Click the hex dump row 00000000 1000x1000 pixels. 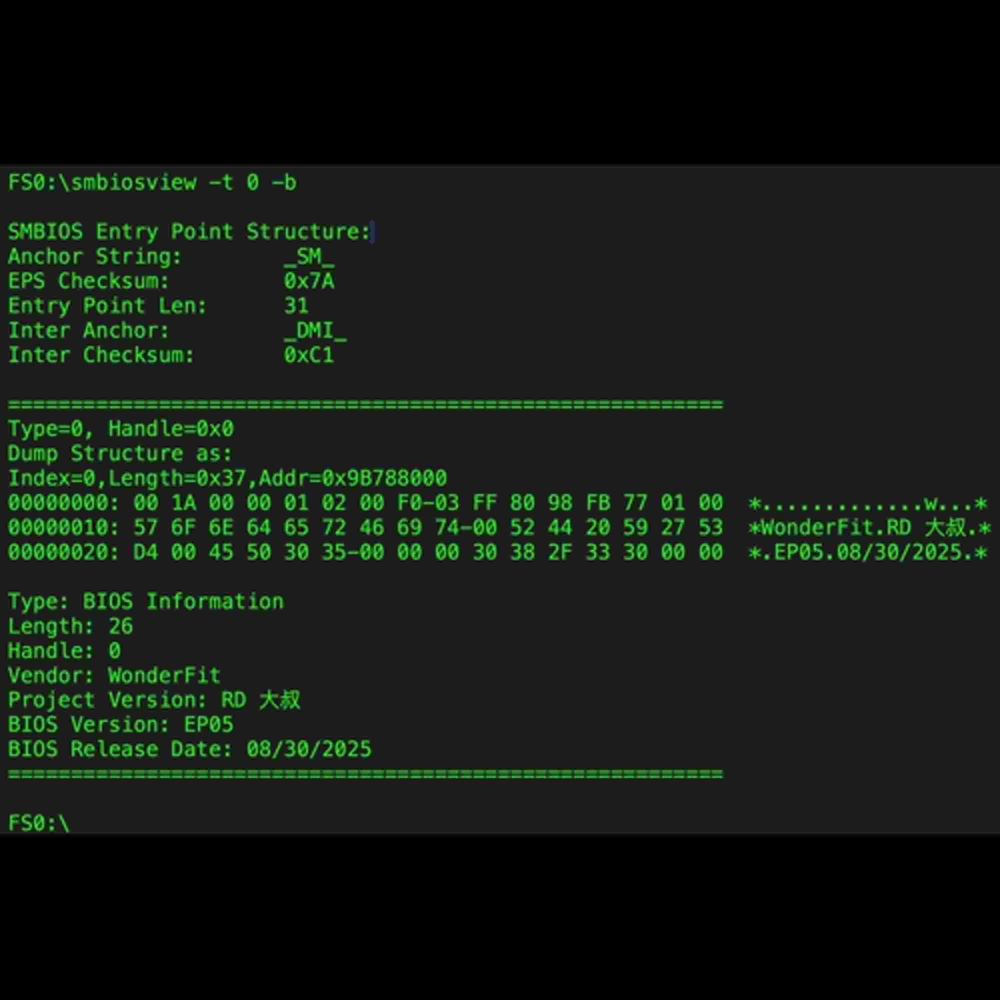(x=497, y=503)
